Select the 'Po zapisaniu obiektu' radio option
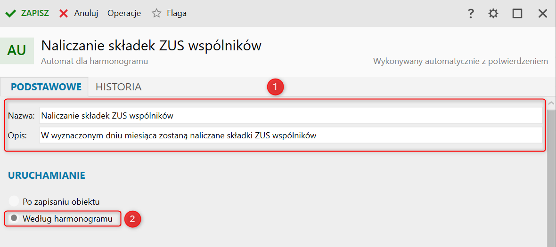 14,202
